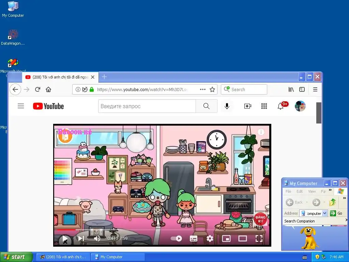The image size is (349, 262).
Task: Open File menu in My Computer window
Action: tap(288, 191)
